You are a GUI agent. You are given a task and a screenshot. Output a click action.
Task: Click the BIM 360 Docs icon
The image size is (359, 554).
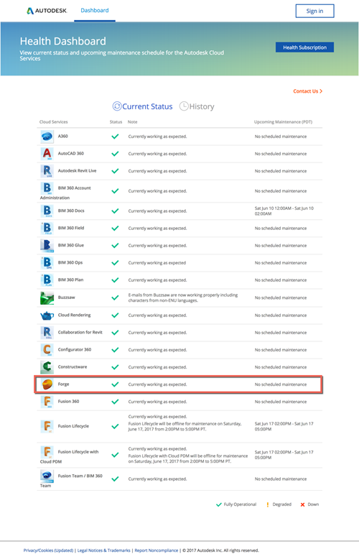pyautogui.click(x=47, y=211)
